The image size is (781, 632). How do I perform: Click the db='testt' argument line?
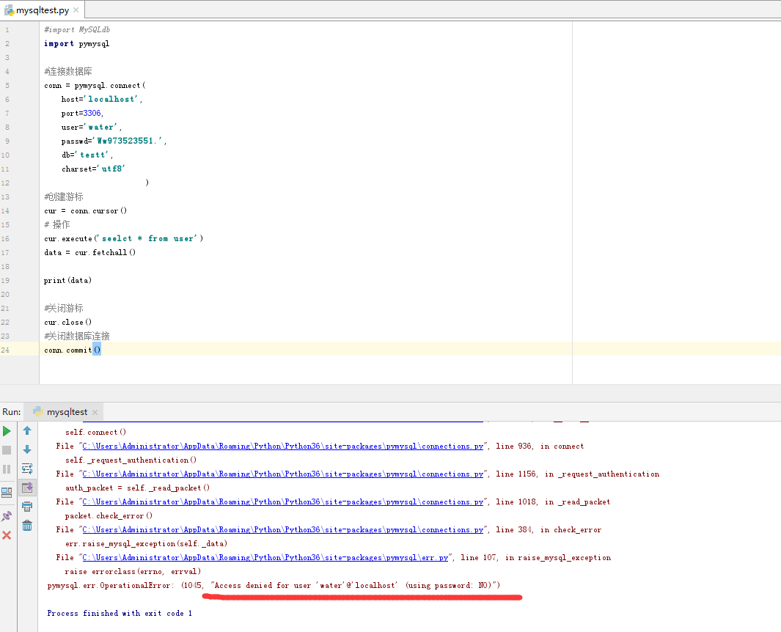[88, 155]
